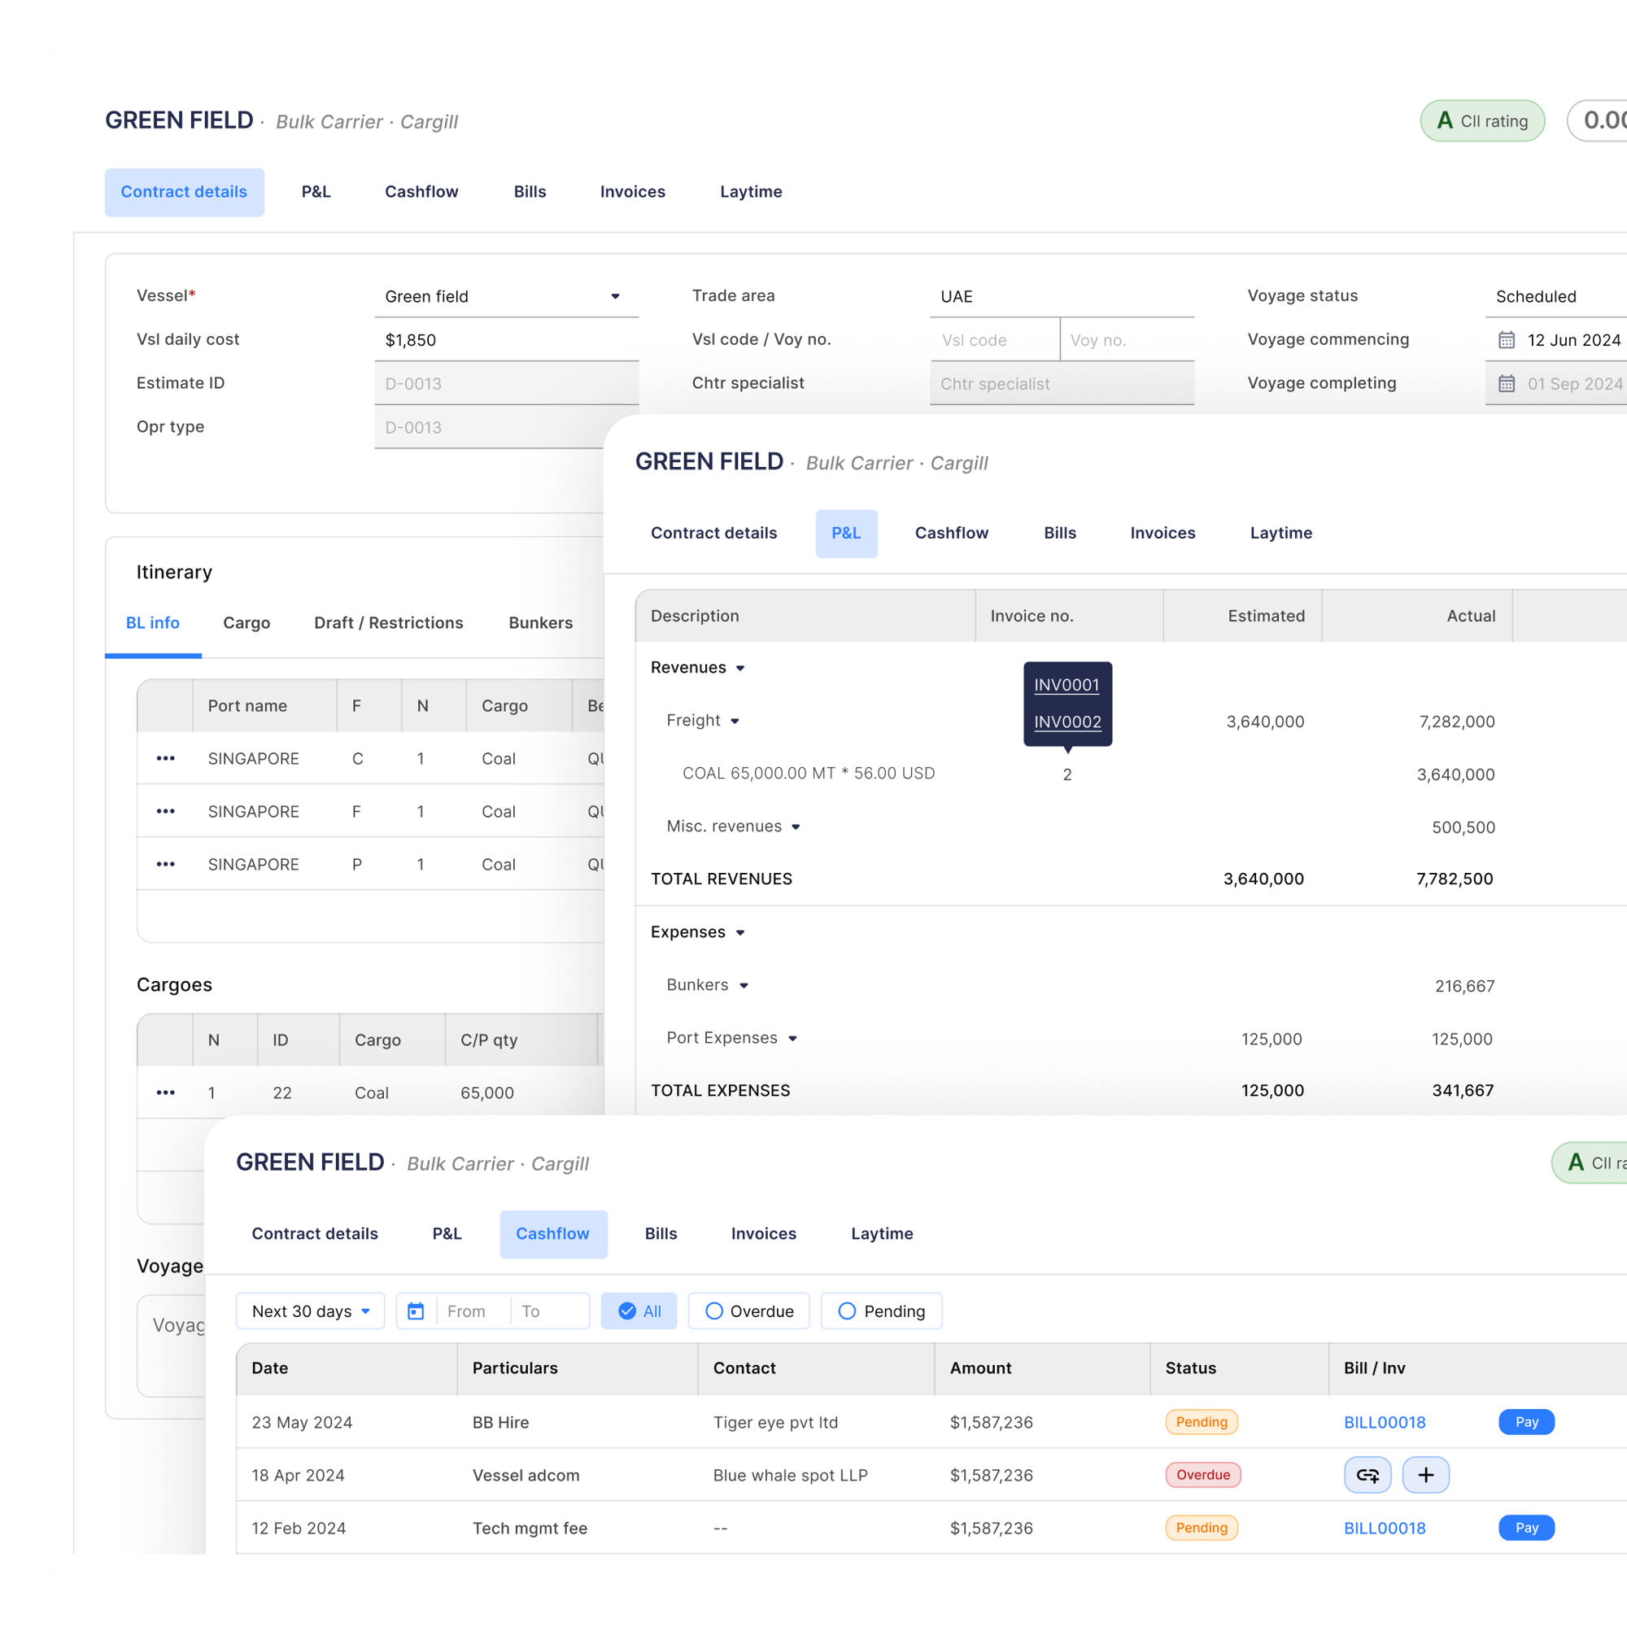Click plus icon on Vessel adcom row

point(1426,1476)
